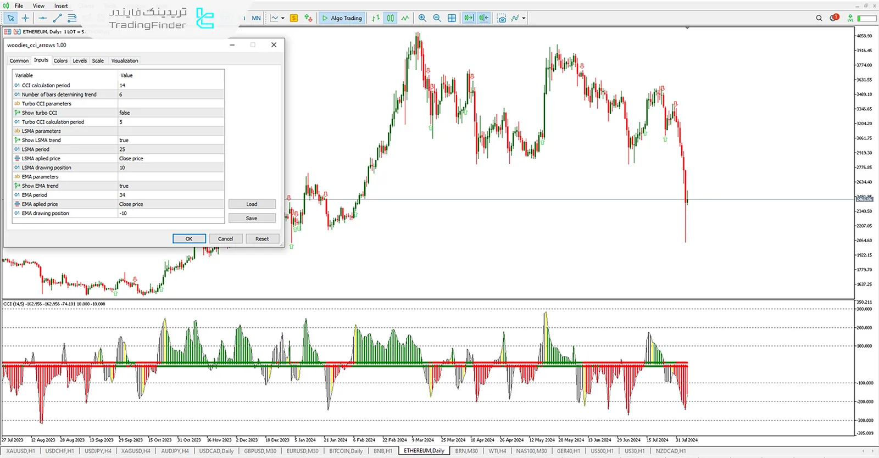The width and height of the screenshot is (879, 458).
Task: Switch chart to candlestick display
Action: point(390,18)
